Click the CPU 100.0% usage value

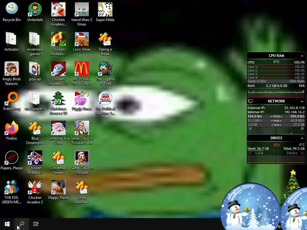point(299,62)
